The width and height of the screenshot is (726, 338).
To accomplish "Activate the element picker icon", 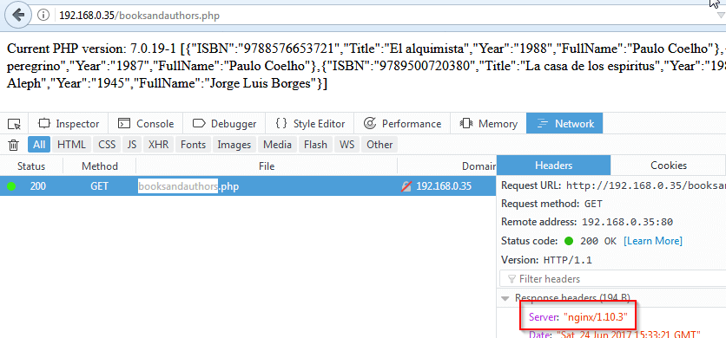I will coord(15,124).
